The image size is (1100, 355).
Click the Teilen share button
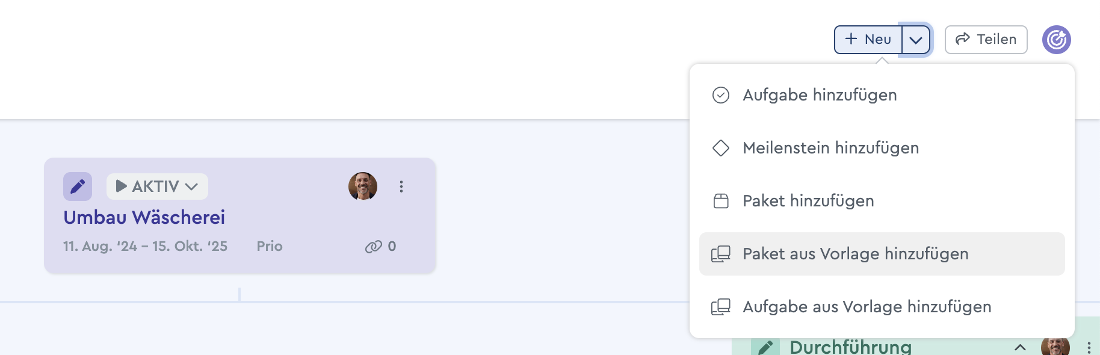(x=986, y=40)
